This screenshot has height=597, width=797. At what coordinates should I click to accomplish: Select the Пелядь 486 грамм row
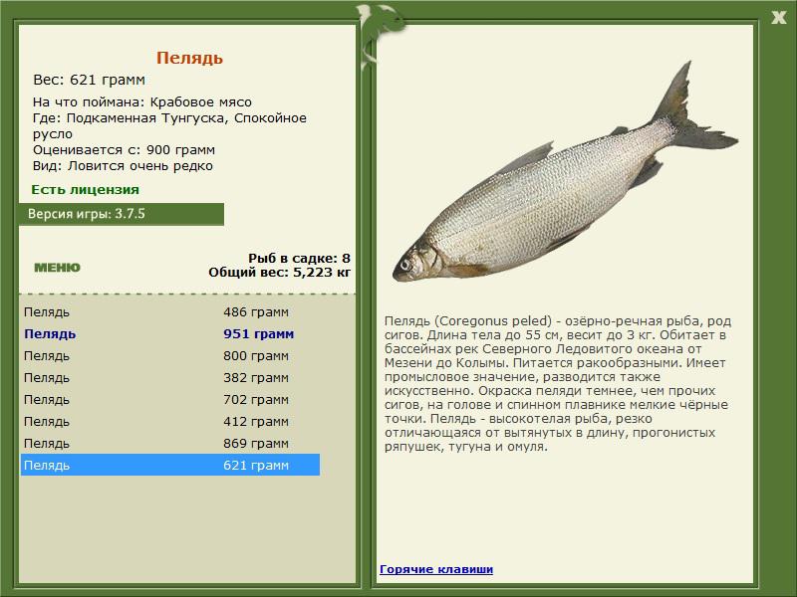click(x=170, y=312)
